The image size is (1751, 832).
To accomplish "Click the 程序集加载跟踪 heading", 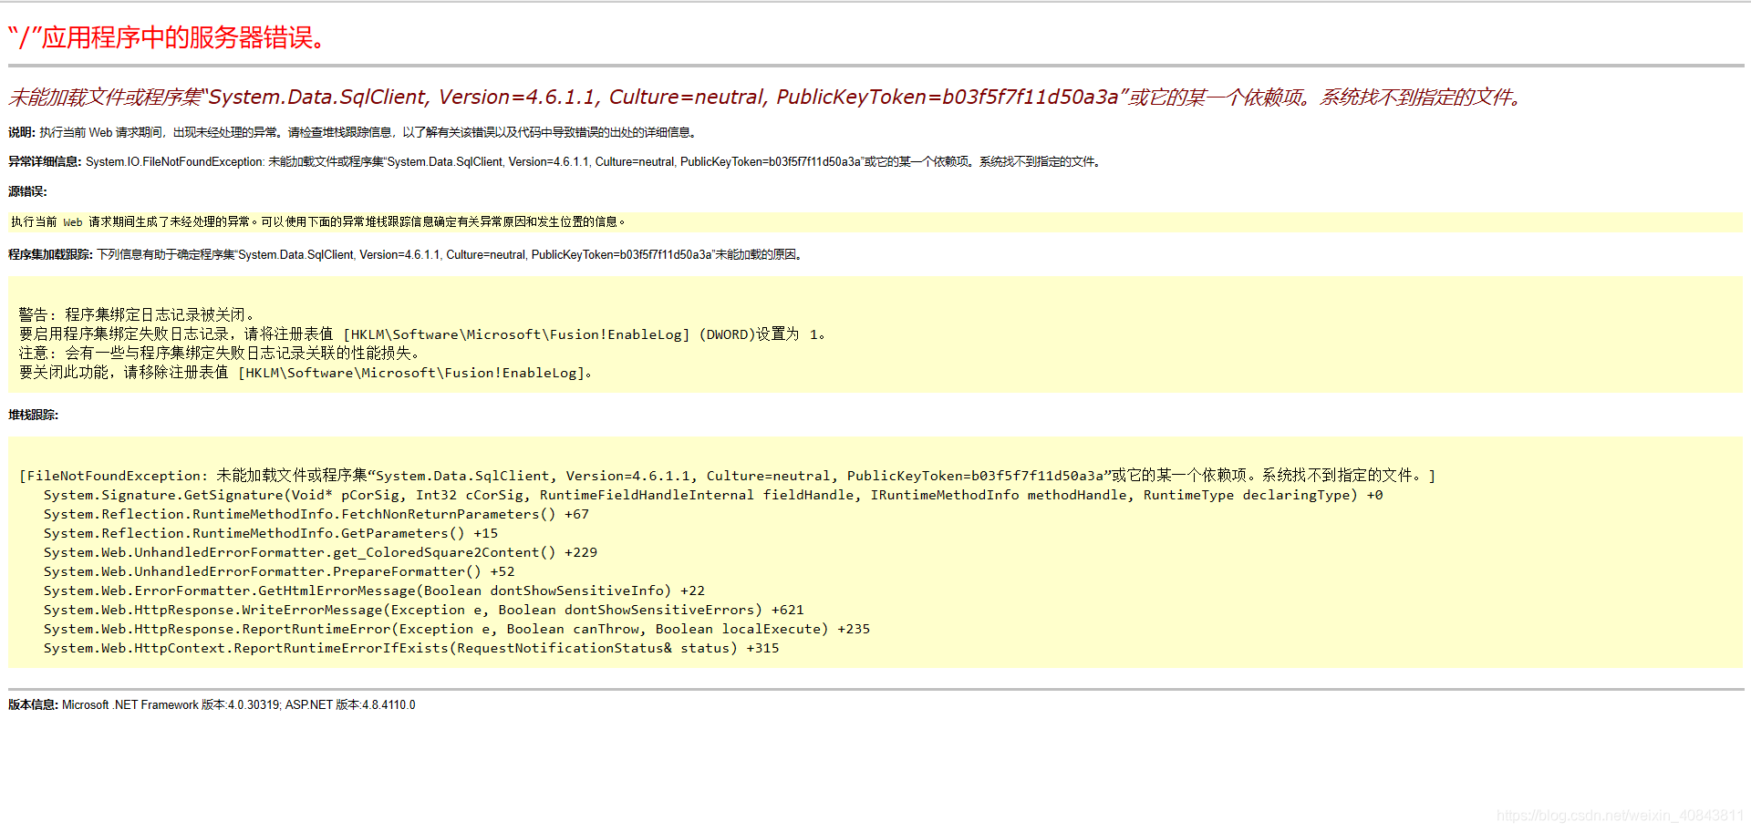I will pyautogui.click(x=48, y=254).
